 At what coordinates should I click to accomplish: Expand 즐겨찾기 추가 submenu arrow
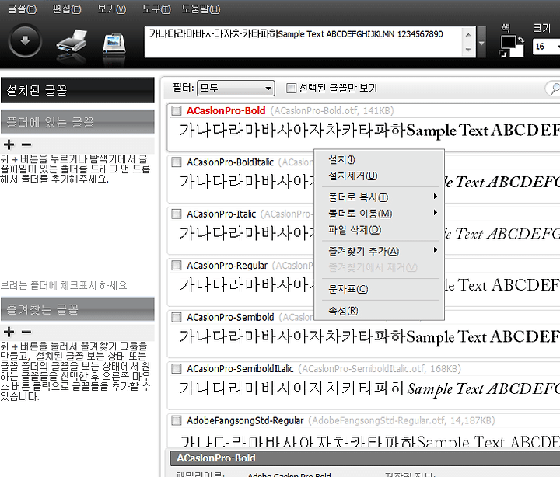pos(435,250)
